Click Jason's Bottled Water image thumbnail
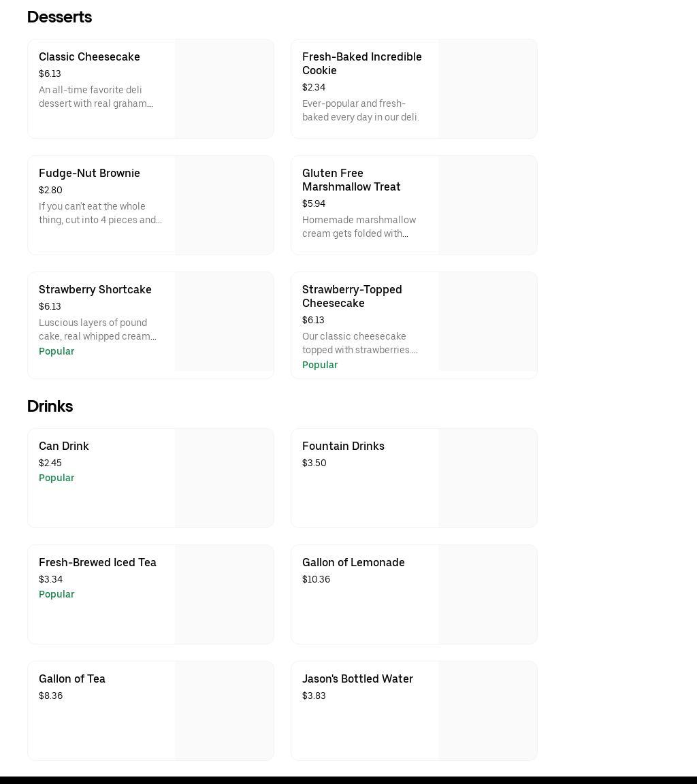This screenshot has height=784, width=697. tap(487, 710)
